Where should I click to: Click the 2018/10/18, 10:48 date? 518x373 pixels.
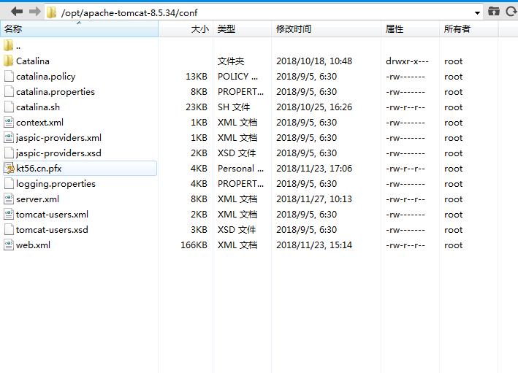click(314, 61)
